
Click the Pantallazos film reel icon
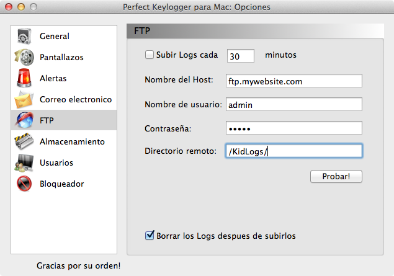click(24, 57)
